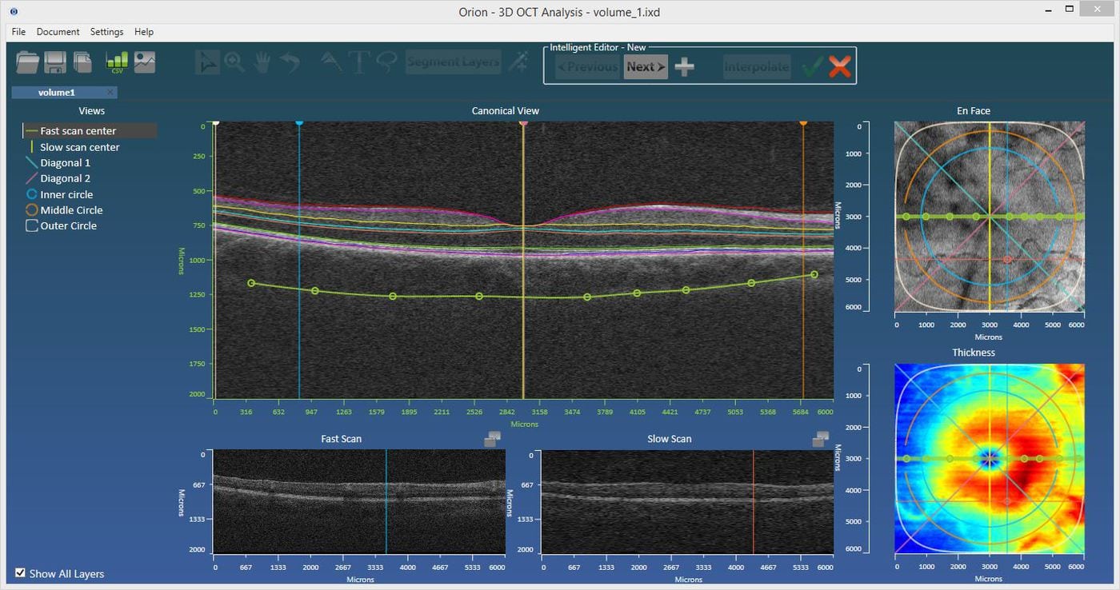Click the Slow Scan pop-out icon
Screen dimensions: 1120x590
click(820, 439)
